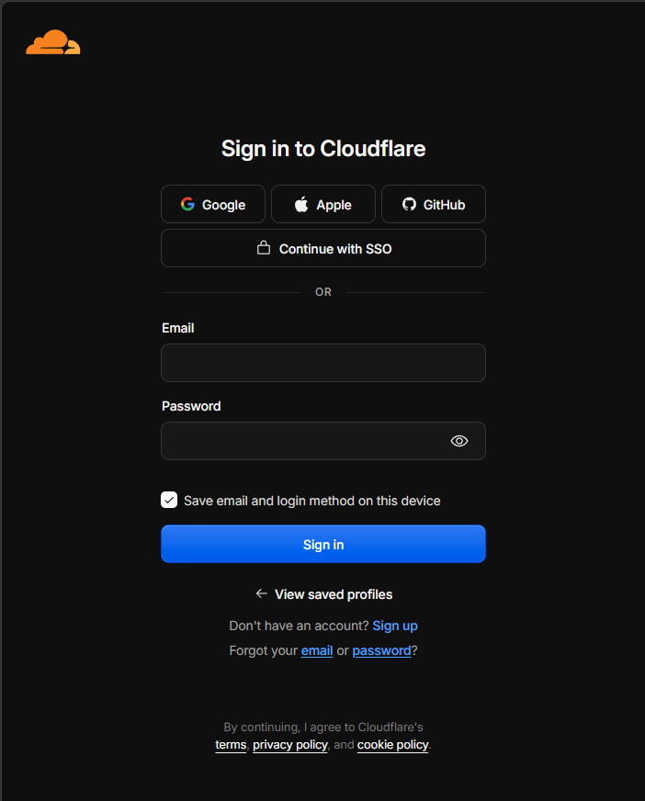Image resolution: width=645 pixels, height=801 pixels.
Task: Focus the Email input field
Action: (x=323, y=363)
